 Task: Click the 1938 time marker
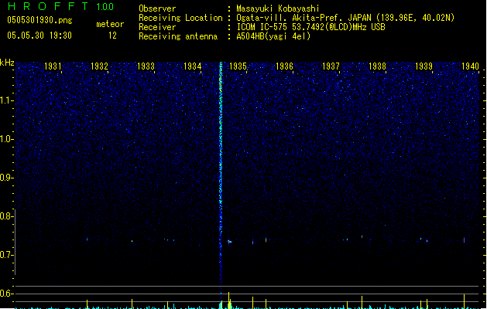tap(377, 66)
